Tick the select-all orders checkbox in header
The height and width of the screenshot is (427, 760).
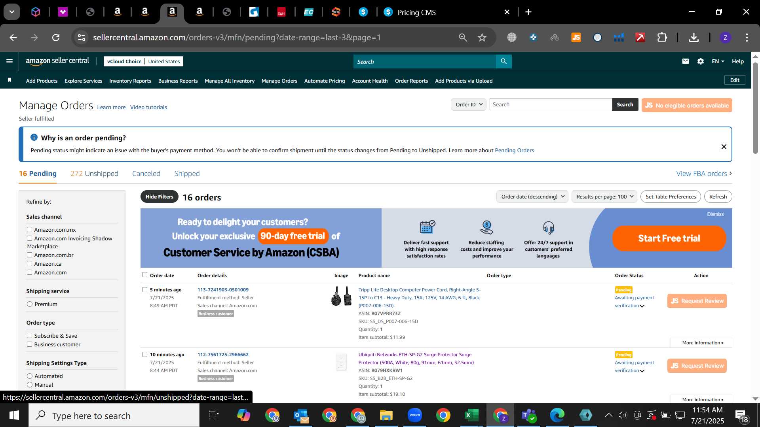pyautogui.click(x=144, y=275)
